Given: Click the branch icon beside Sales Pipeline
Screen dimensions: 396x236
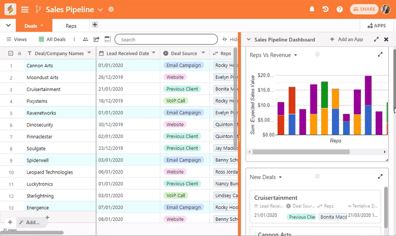Looking at the screenshot, I should [38, 9].
